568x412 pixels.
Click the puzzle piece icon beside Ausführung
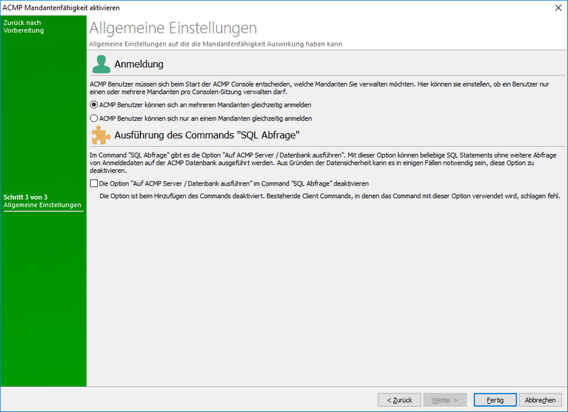(x=100, y=135)
